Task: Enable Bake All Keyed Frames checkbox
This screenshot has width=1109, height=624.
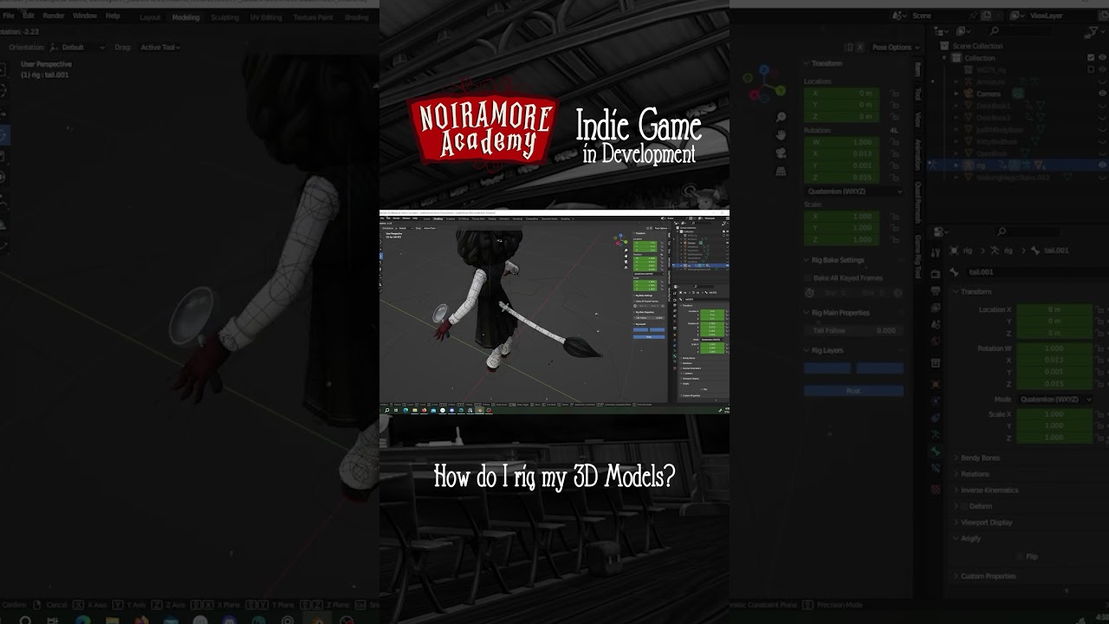Action: 807,278
